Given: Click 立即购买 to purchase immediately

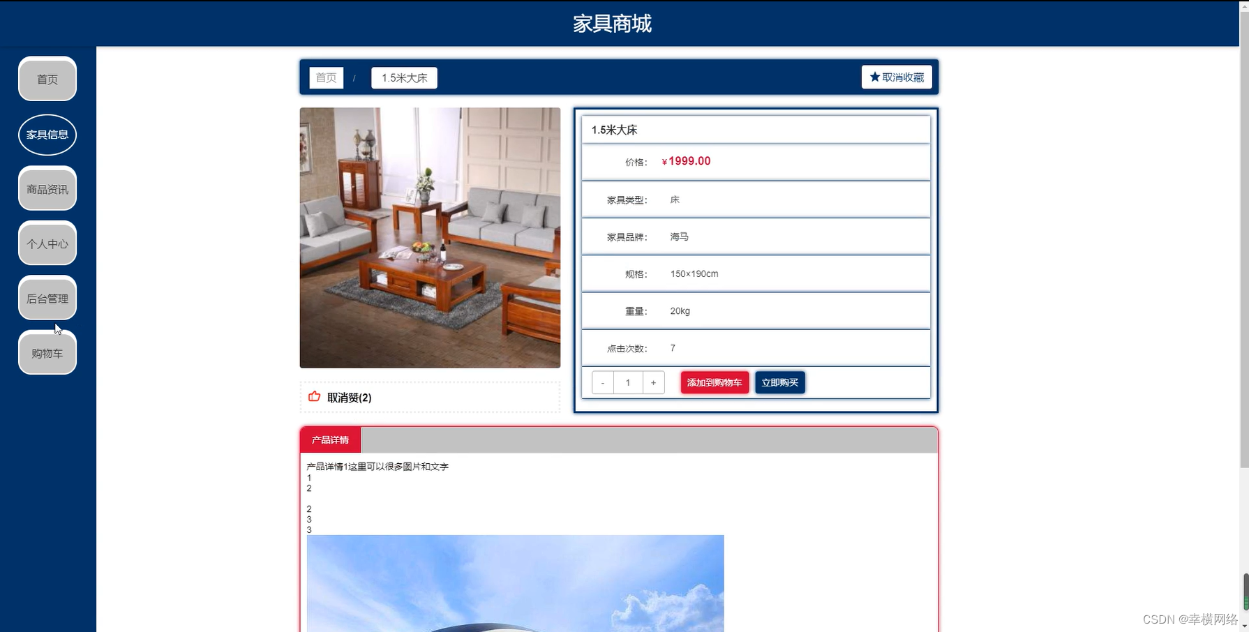Looking at the screenshot, I should coord(779,382).
